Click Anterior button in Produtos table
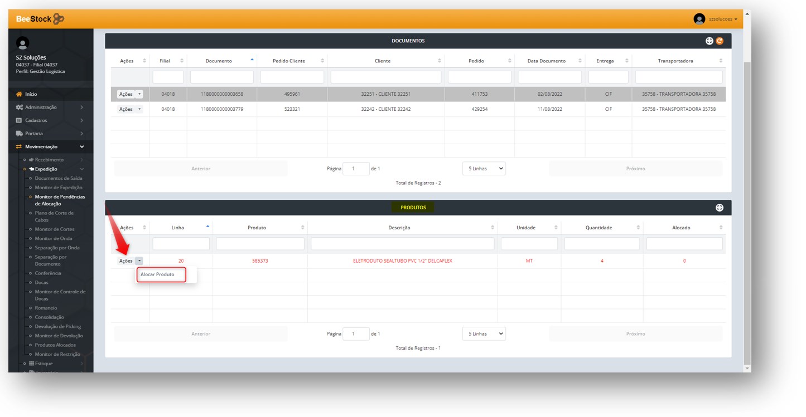 (x=201, y=334)
